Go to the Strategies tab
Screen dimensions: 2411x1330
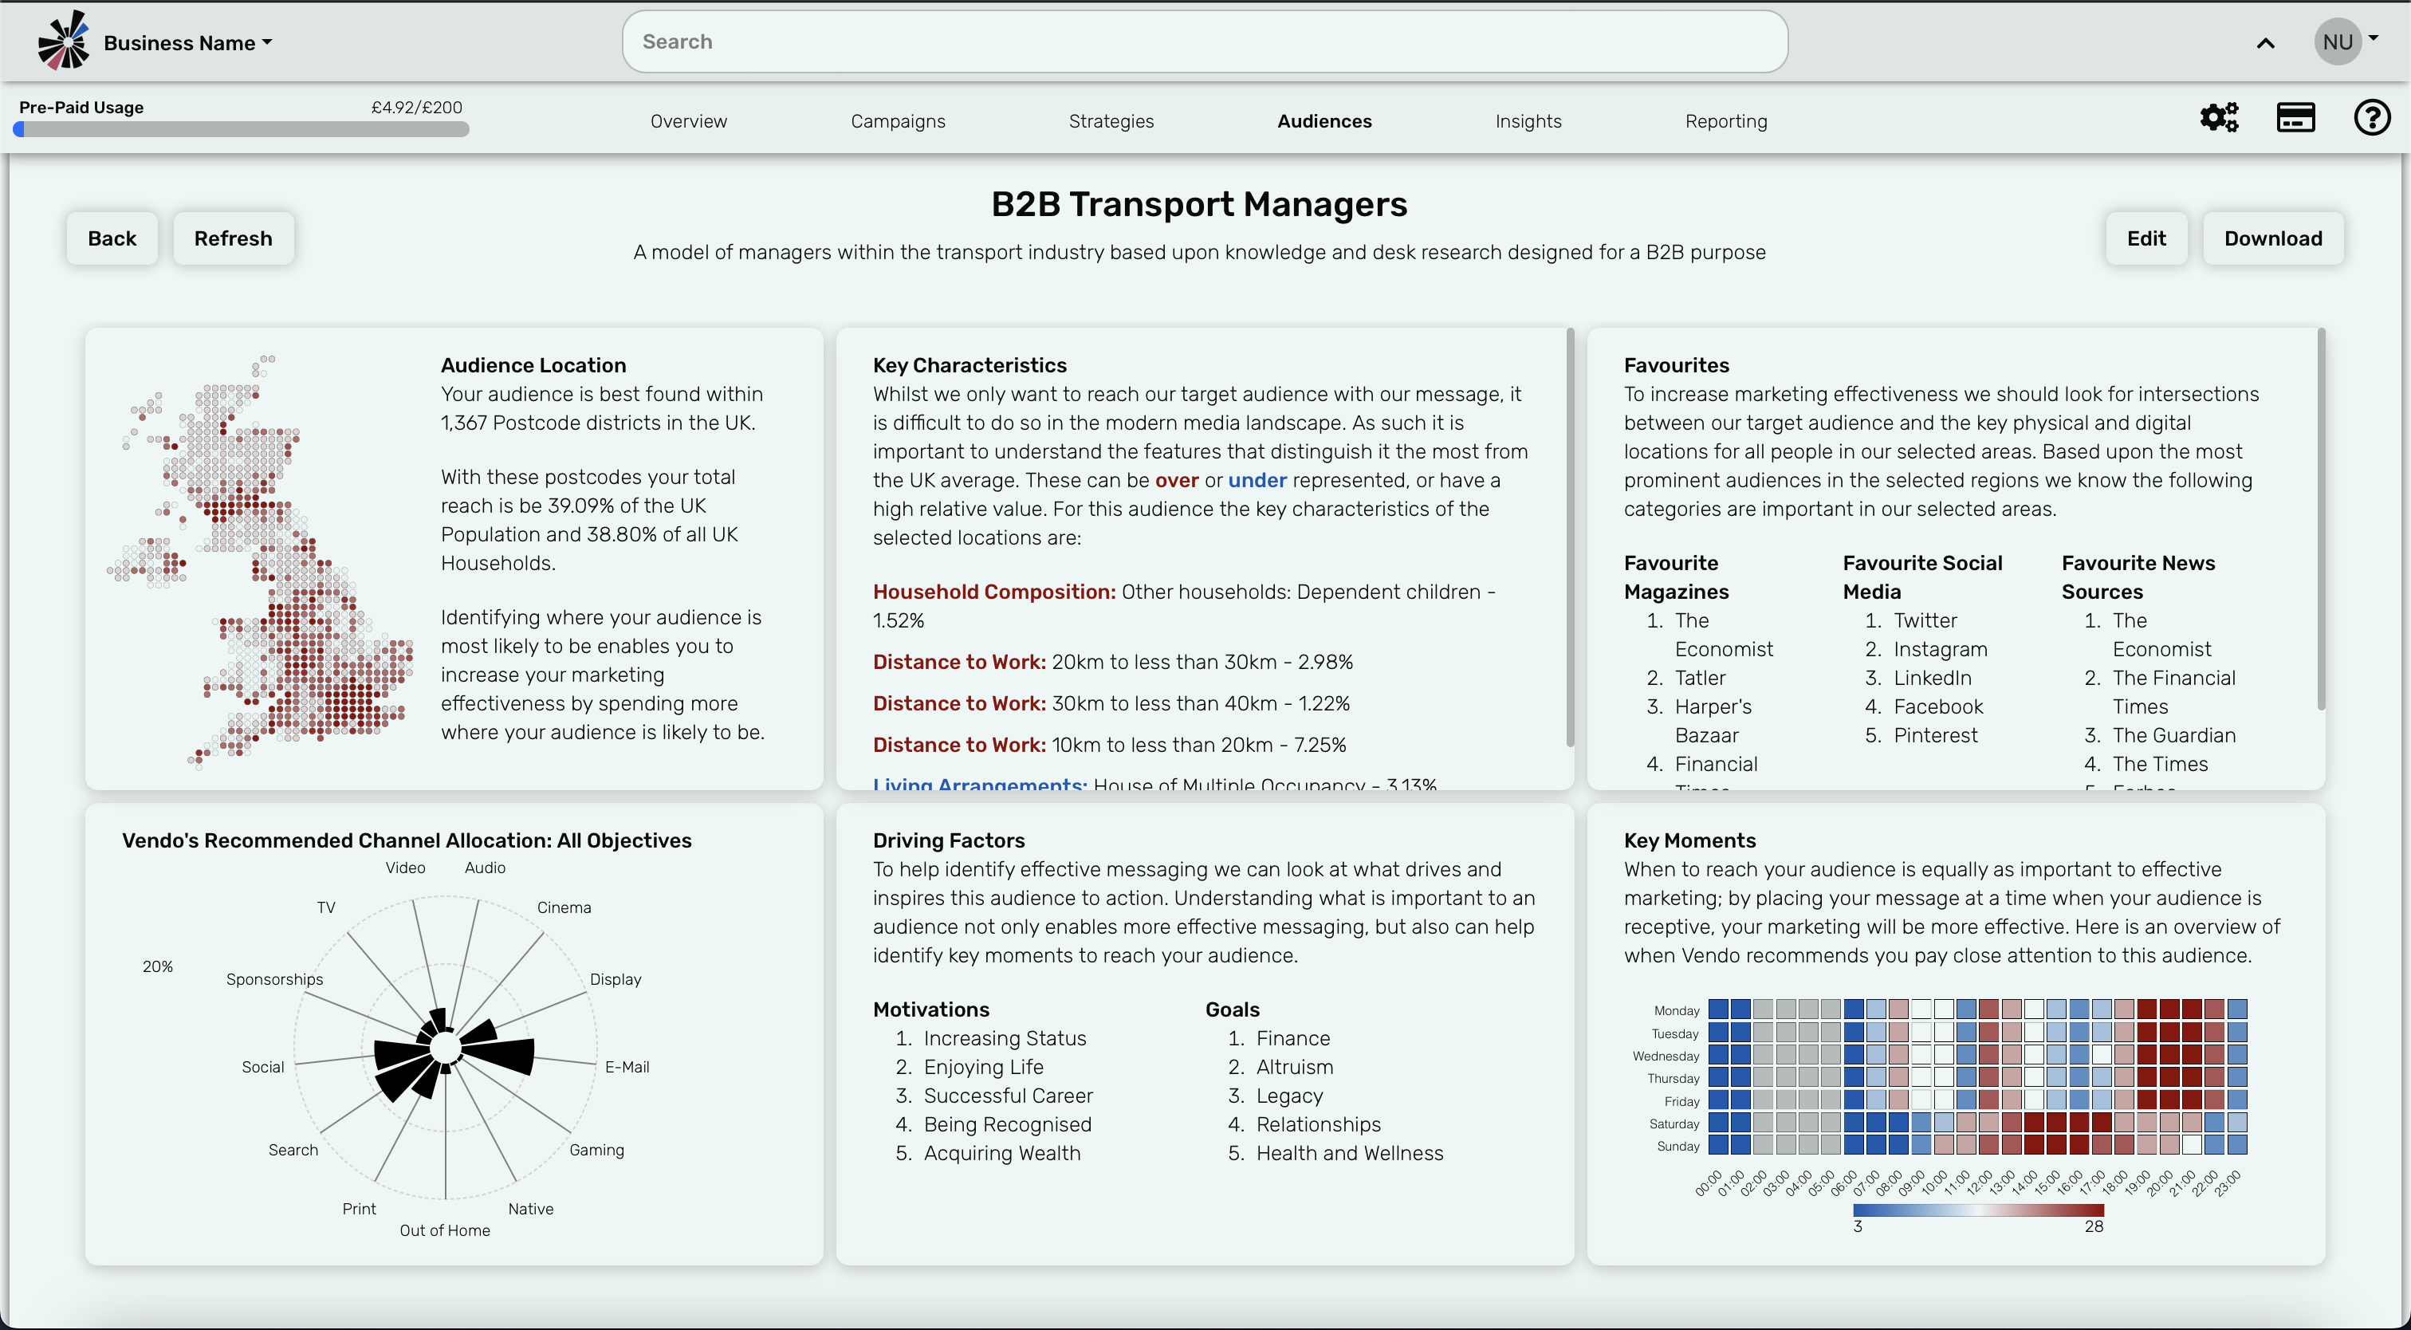tap(1111, 120)
